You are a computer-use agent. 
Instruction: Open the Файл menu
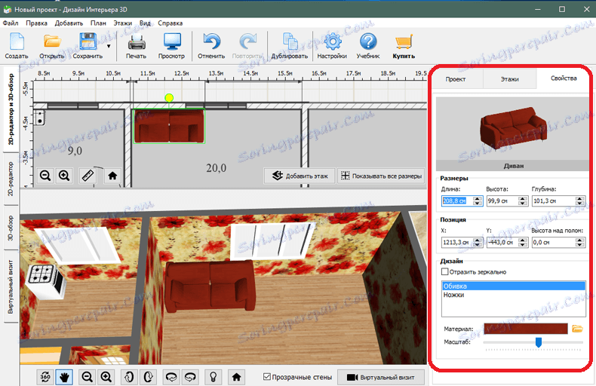[11, 23]
